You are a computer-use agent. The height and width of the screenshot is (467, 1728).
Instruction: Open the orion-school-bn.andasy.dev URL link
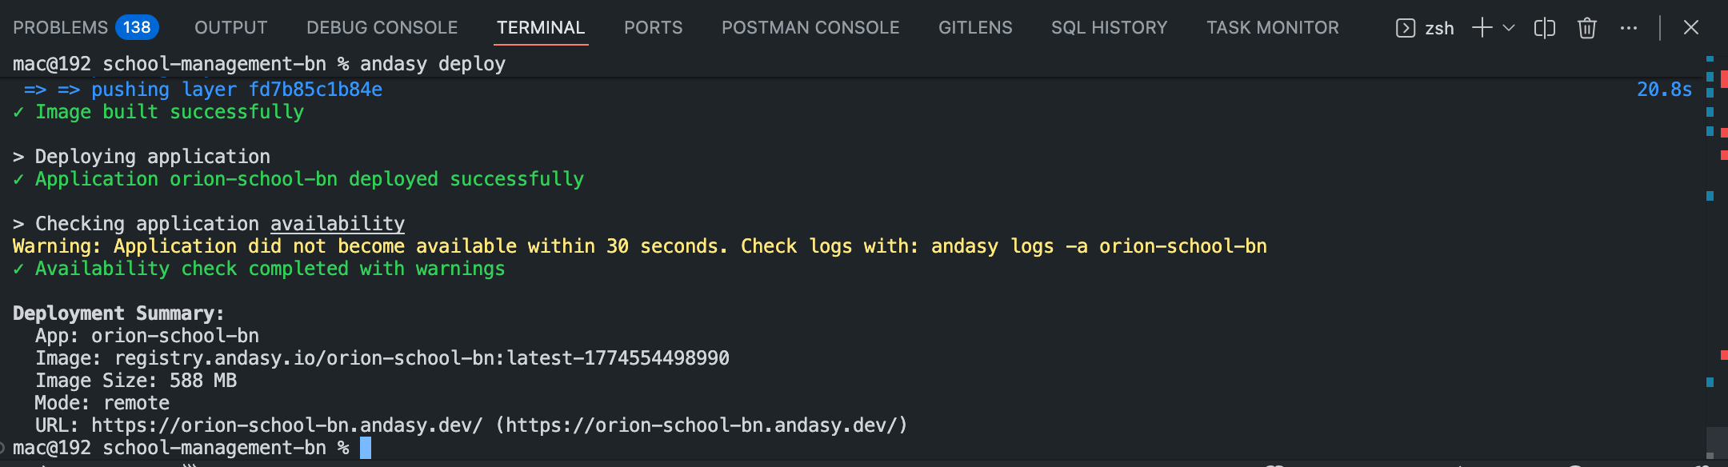286,425
